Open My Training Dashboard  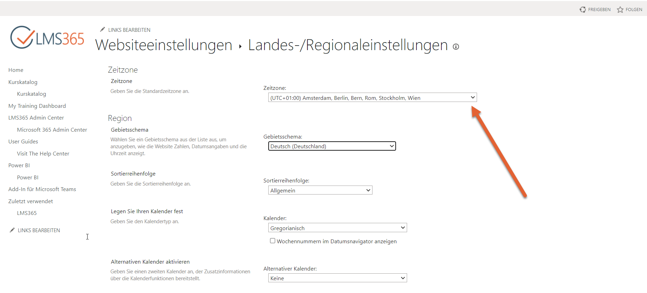(x=37, y=106)
